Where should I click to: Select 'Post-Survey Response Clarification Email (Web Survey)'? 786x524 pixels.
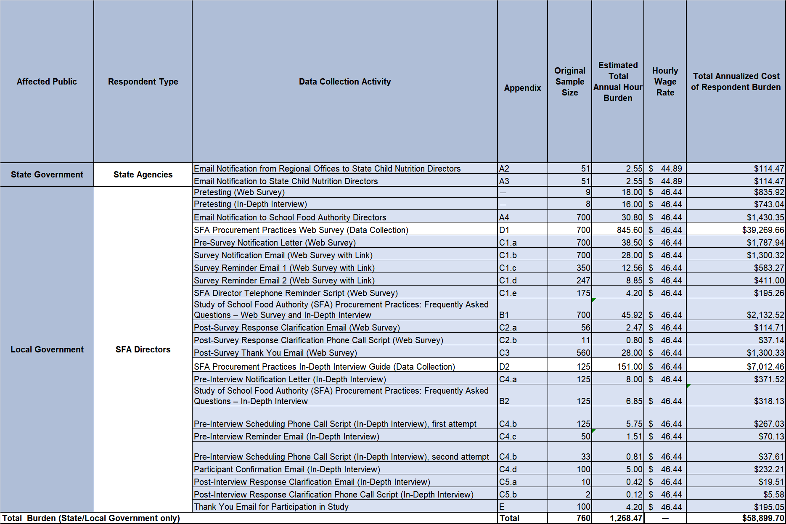344,327
